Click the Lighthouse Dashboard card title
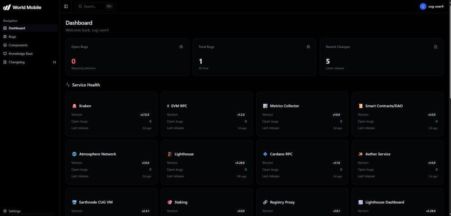Image resolution: width=451 pixels, height=216 pixels. click(384, 202)
